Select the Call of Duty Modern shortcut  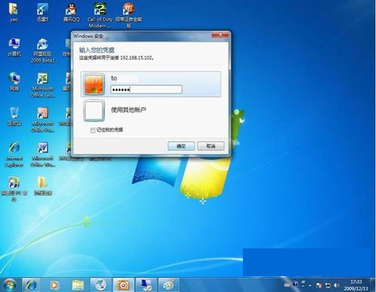(x=100, y=16)
